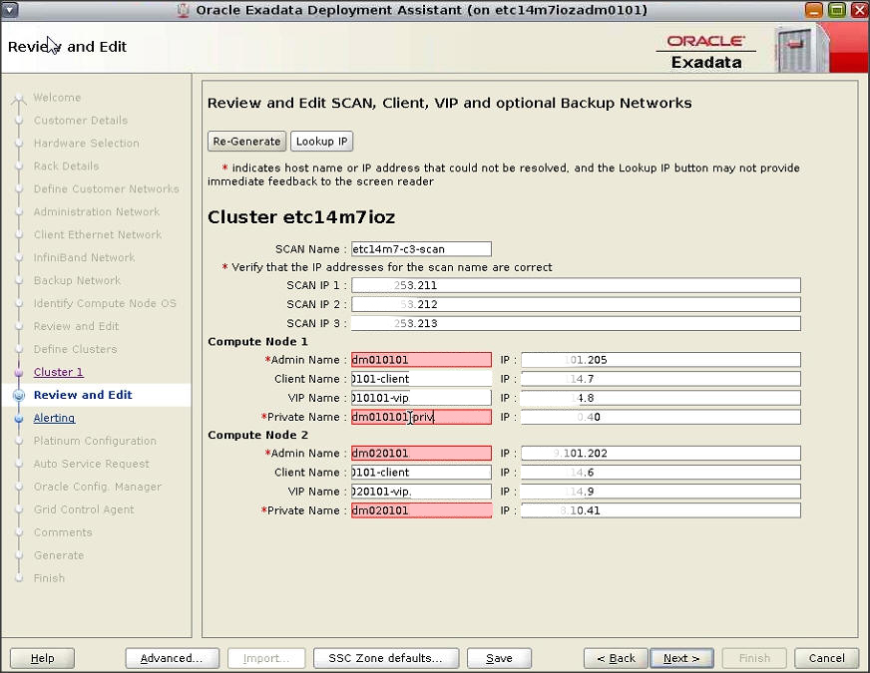Click Compute Node 2 Client IP field
Screen dimensions: 870x673
[x=660, y=473]
